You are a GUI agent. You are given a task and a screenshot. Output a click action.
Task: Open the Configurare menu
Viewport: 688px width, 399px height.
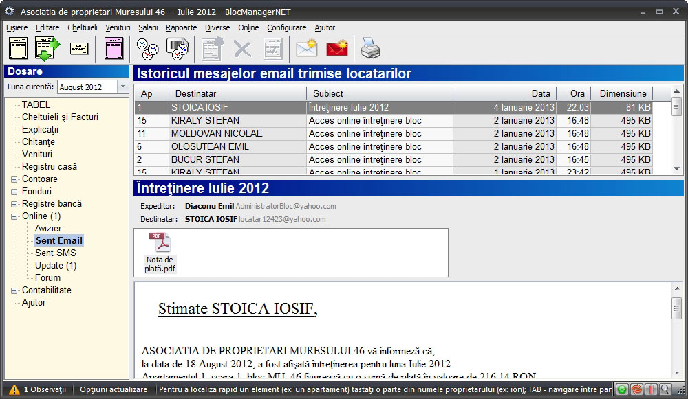[286, 27]
